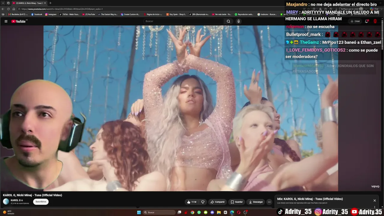384x216 pixels.
Task: Open the browser tab search dropdown arrow
Action: 3,3
